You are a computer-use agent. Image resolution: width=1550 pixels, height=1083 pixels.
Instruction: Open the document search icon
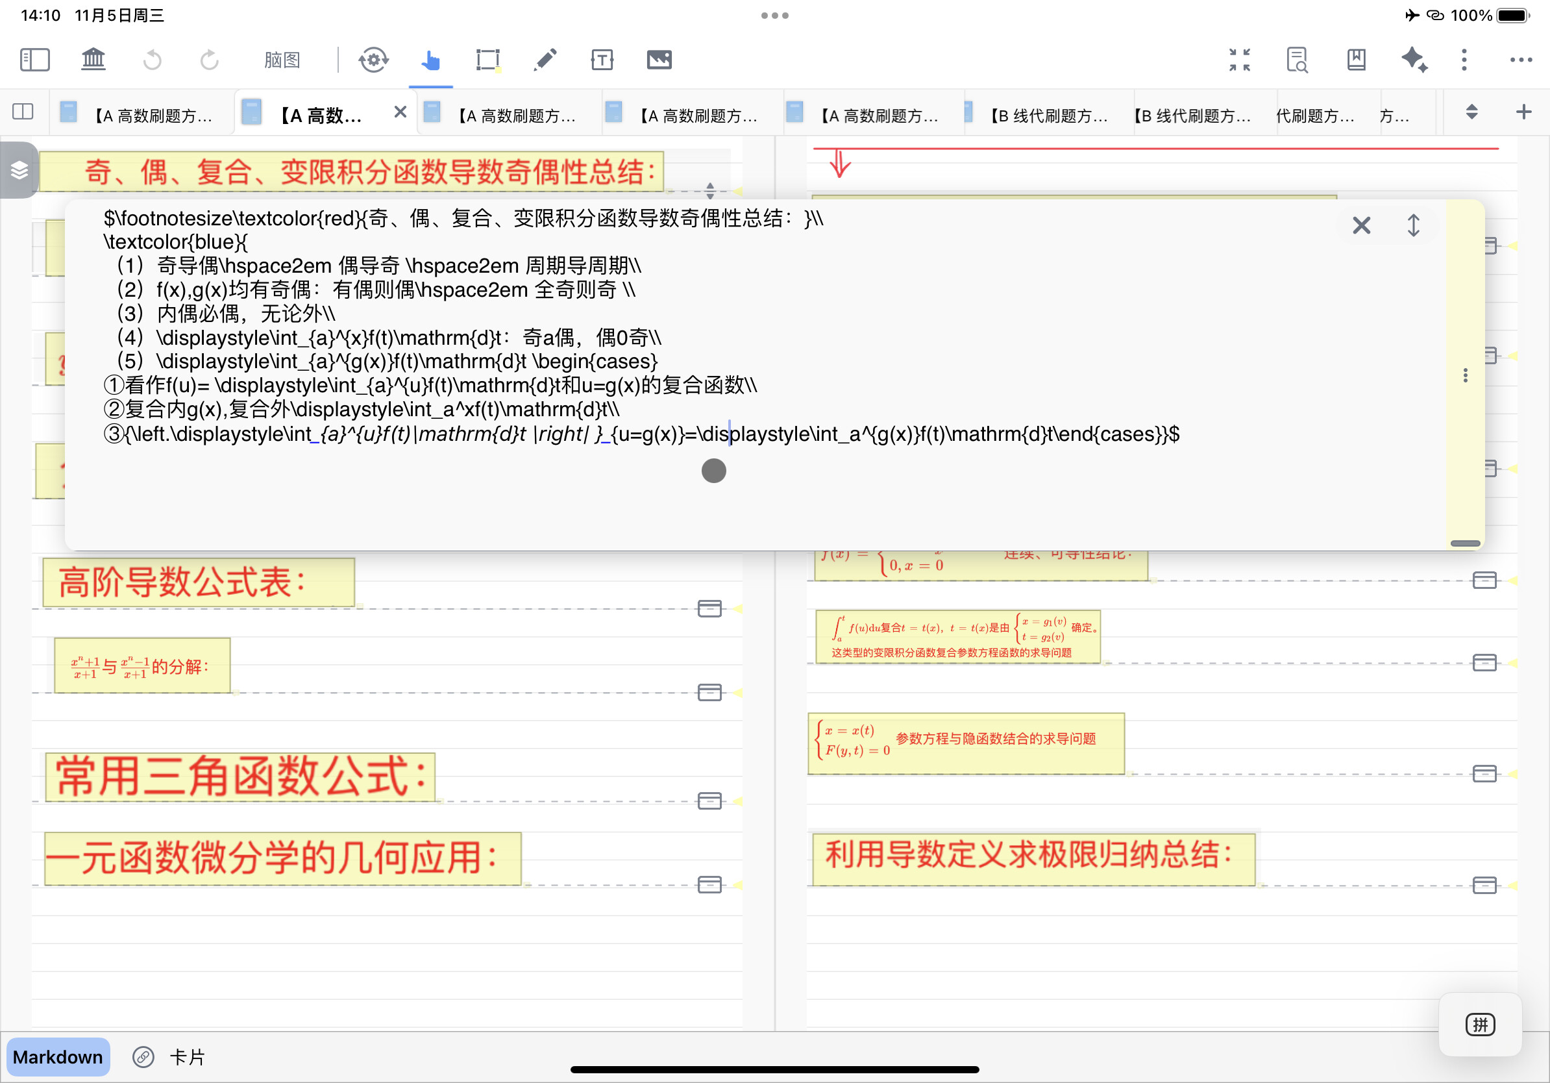(x=1297, y=60)
